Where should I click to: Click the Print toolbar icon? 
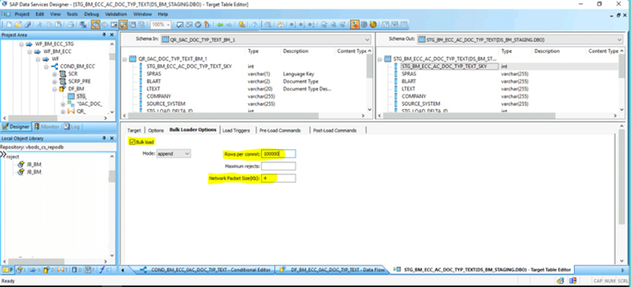click(70, 24)
